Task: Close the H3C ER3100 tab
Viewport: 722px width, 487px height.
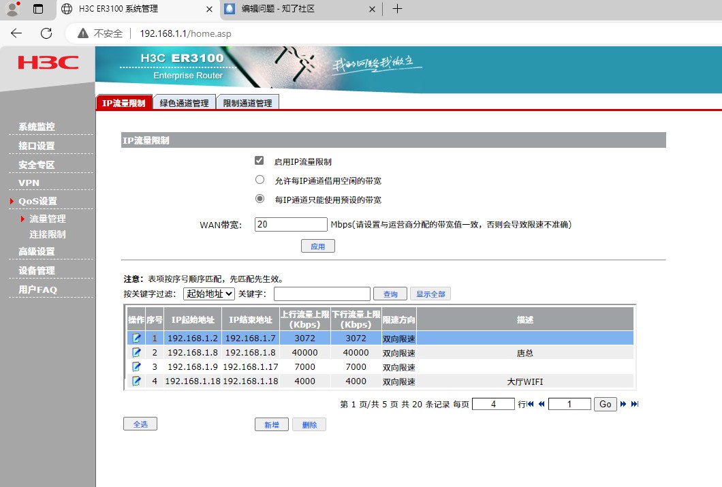Action: pyautogui.click(x=209, y=9)
